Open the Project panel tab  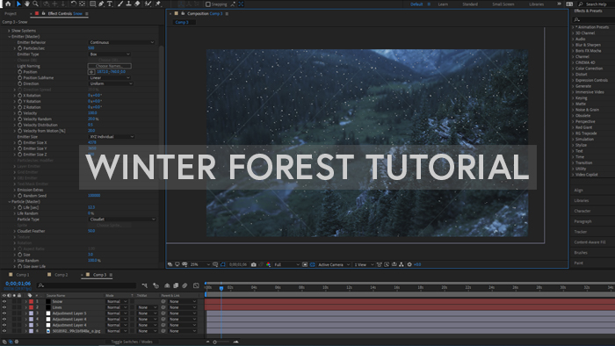11,13
